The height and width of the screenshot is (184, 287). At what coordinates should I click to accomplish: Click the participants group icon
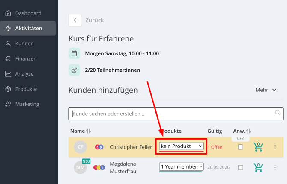[74, 70]
